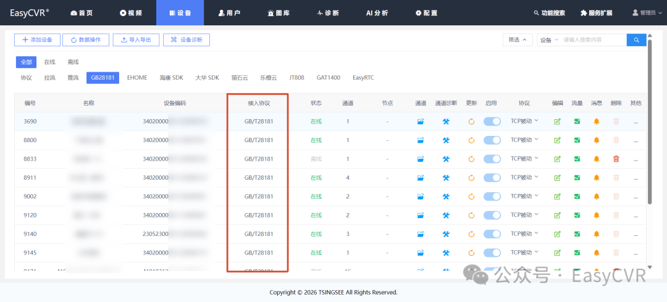Click the 导入导出 import export button

pyautogui.click(x=136, y=40)
